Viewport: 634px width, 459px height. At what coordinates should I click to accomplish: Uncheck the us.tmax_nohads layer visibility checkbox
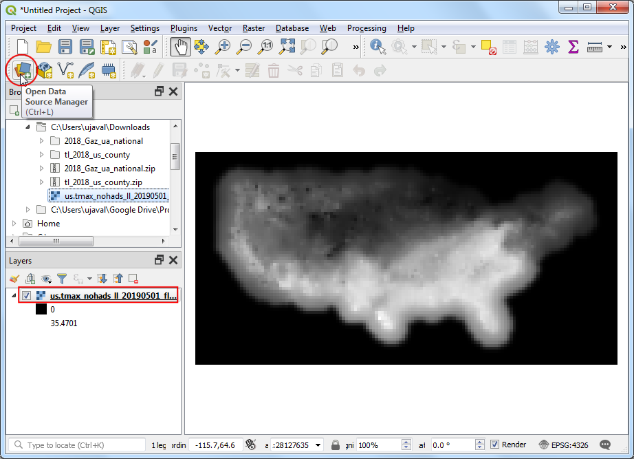point(26,296)
